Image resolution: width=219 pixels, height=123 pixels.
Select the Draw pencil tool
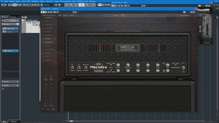coord(106,5)
